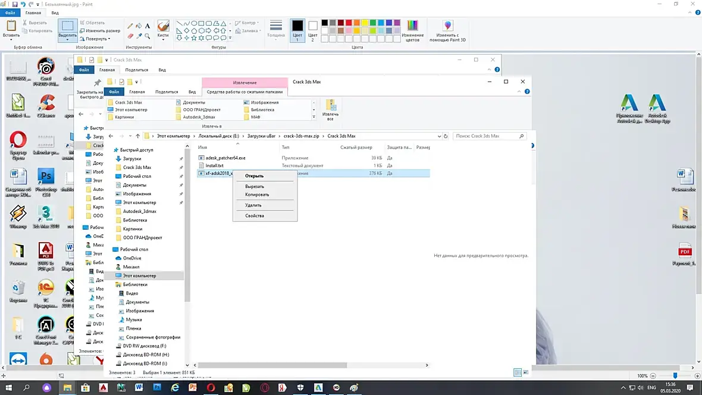
Task: Select the Text tool in Paint
Action: pos(148,26)
